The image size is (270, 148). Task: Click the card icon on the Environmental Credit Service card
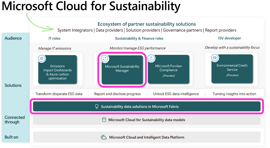[215, 58]
